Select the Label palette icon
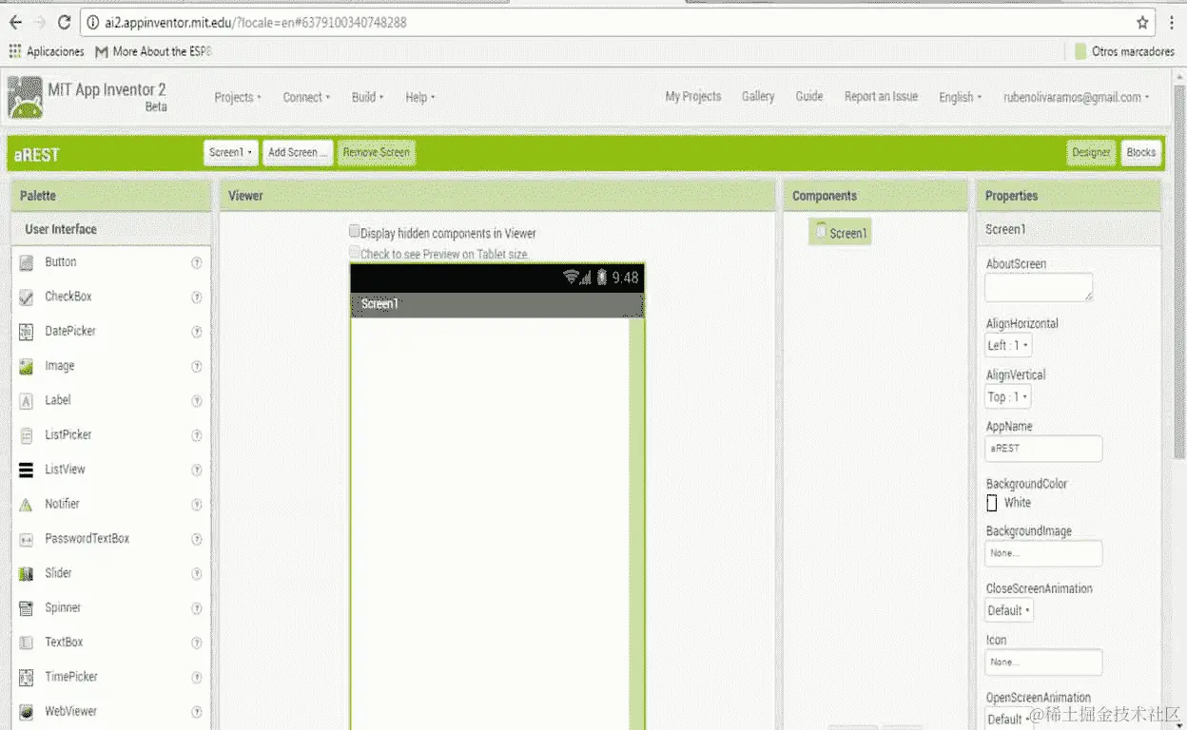 [x=27, y=400]
